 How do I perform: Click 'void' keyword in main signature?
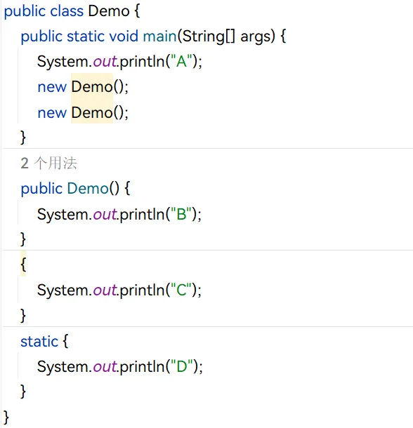[124, 36]
